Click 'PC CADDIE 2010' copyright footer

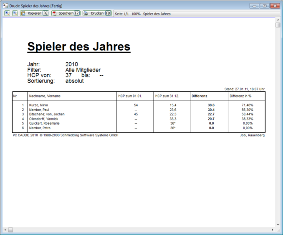tap(66, 135)
